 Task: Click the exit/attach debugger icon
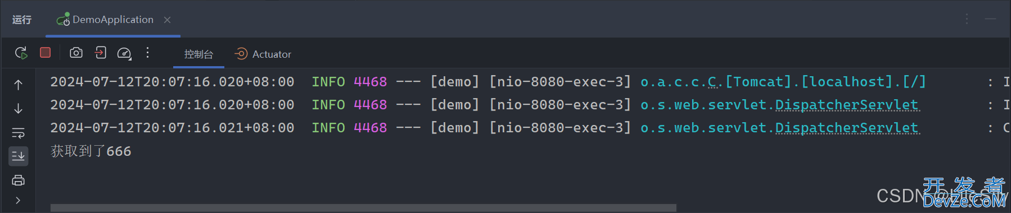[100, 53]
